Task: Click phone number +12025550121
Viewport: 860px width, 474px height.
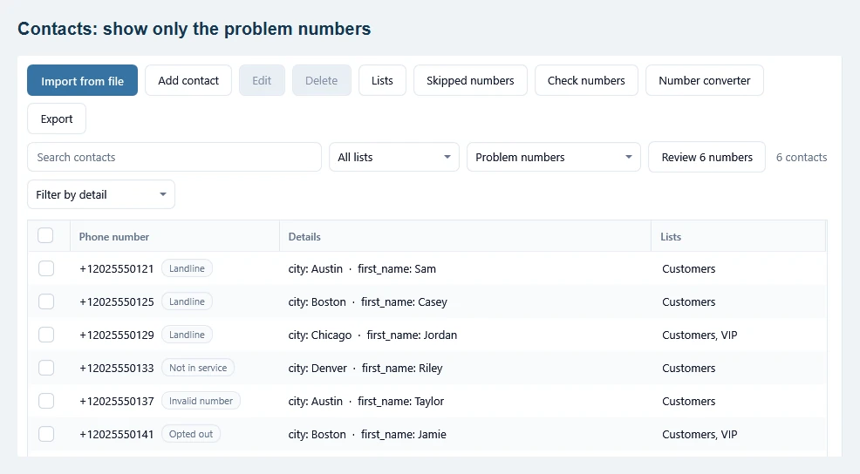Action: pyautogui.click(x=117, y=268)
